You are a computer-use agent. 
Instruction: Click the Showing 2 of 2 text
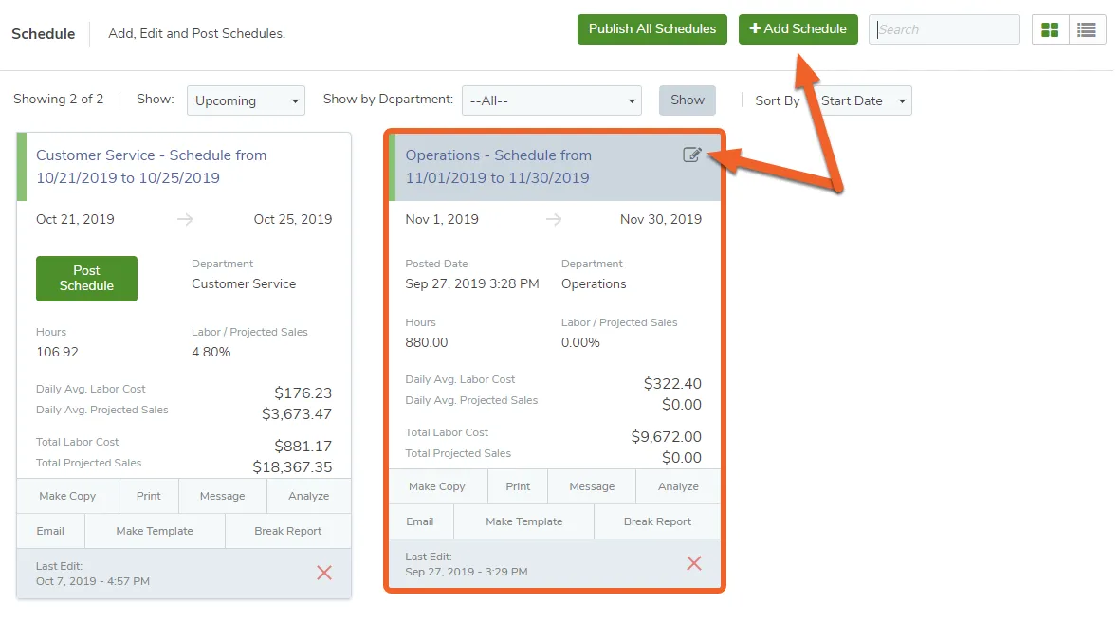59,100
